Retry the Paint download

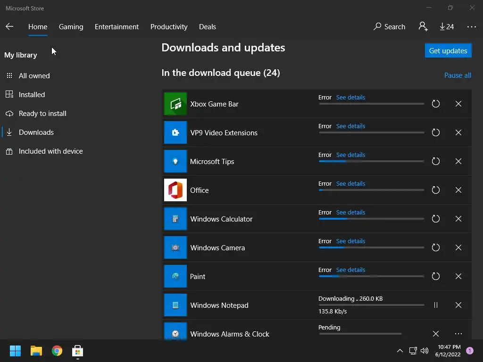pyautogui.click(x=435, y=276)
